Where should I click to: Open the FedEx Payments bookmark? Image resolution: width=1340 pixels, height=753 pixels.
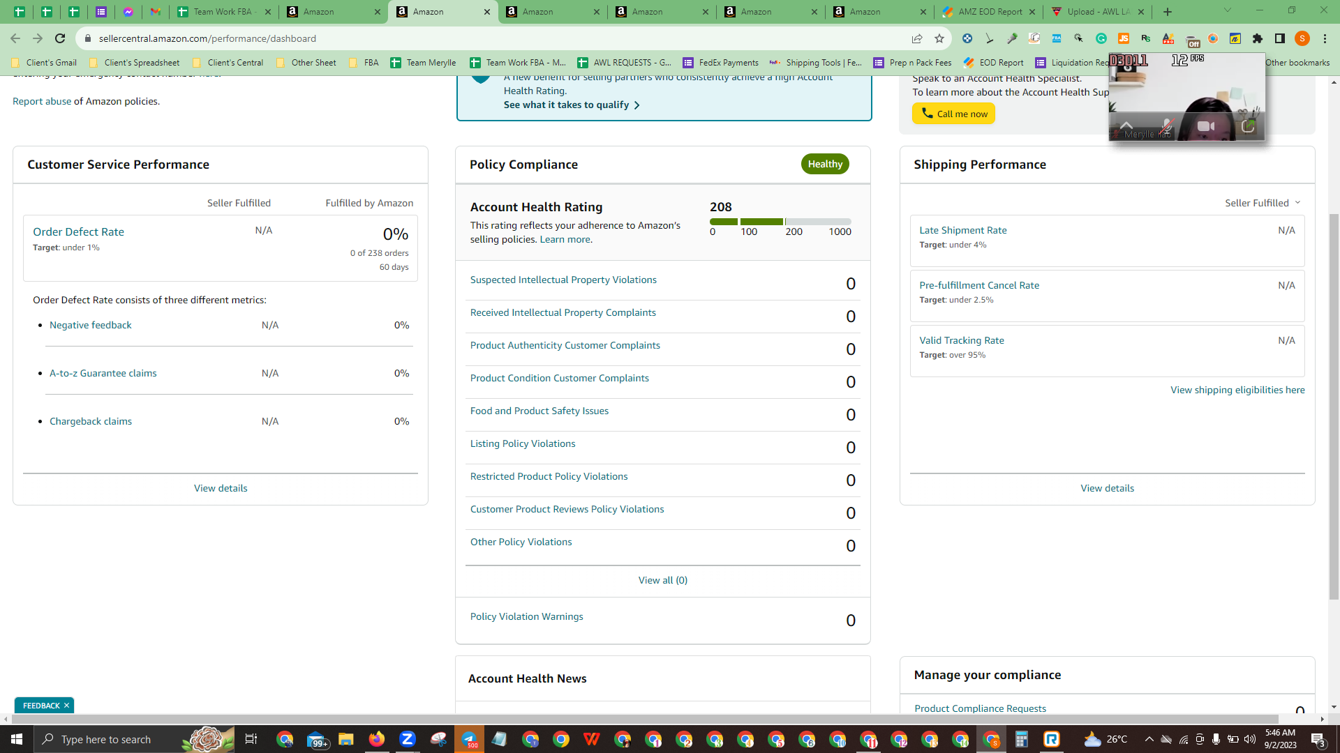pos(721,63)
